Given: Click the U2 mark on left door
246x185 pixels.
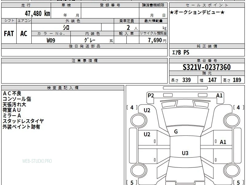Looking at the screenshot, I should click(147, 134).
